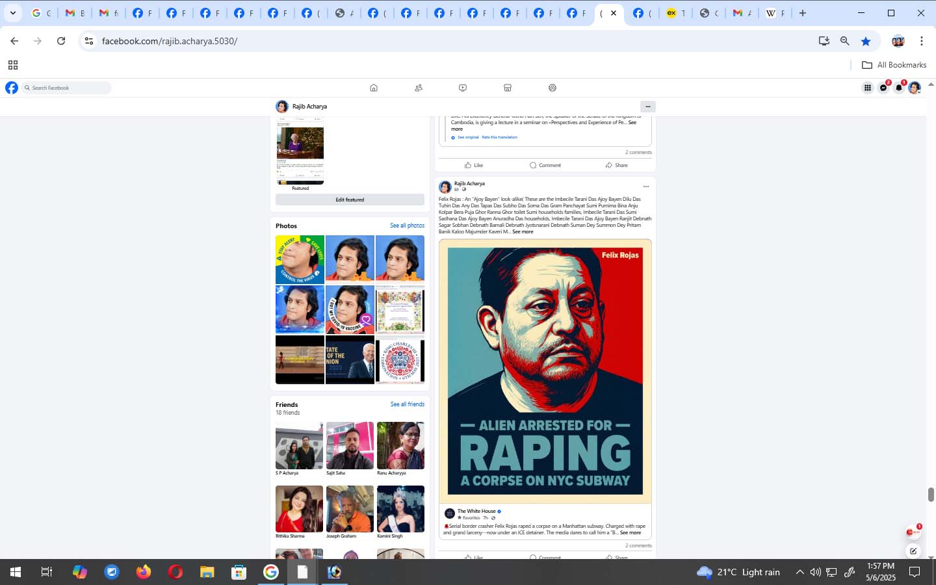Click Edit featured button
This screenshot has height=585, width=936.
tap(350, 200)
